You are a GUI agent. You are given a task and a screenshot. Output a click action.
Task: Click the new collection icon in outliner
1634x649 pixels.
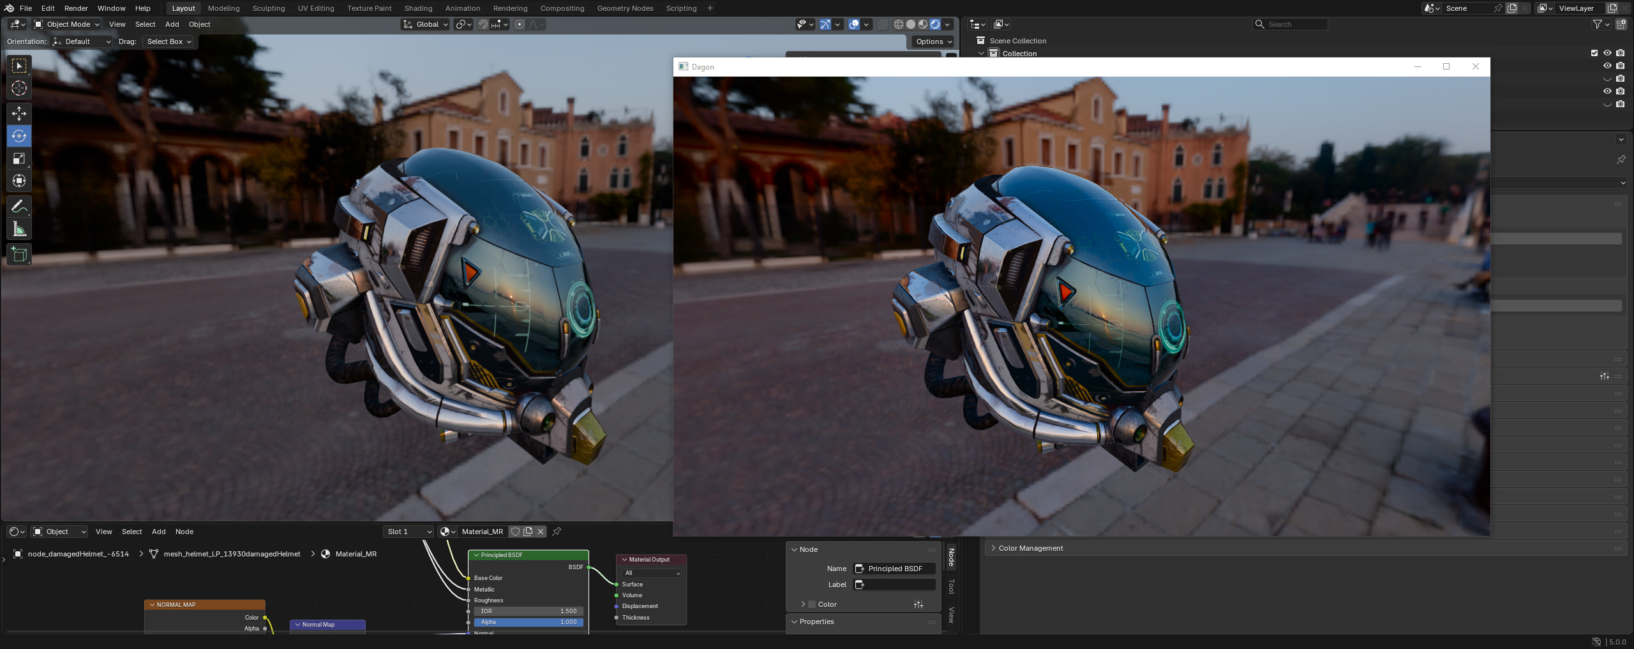pyautogui.click(x=1621, y=24)
